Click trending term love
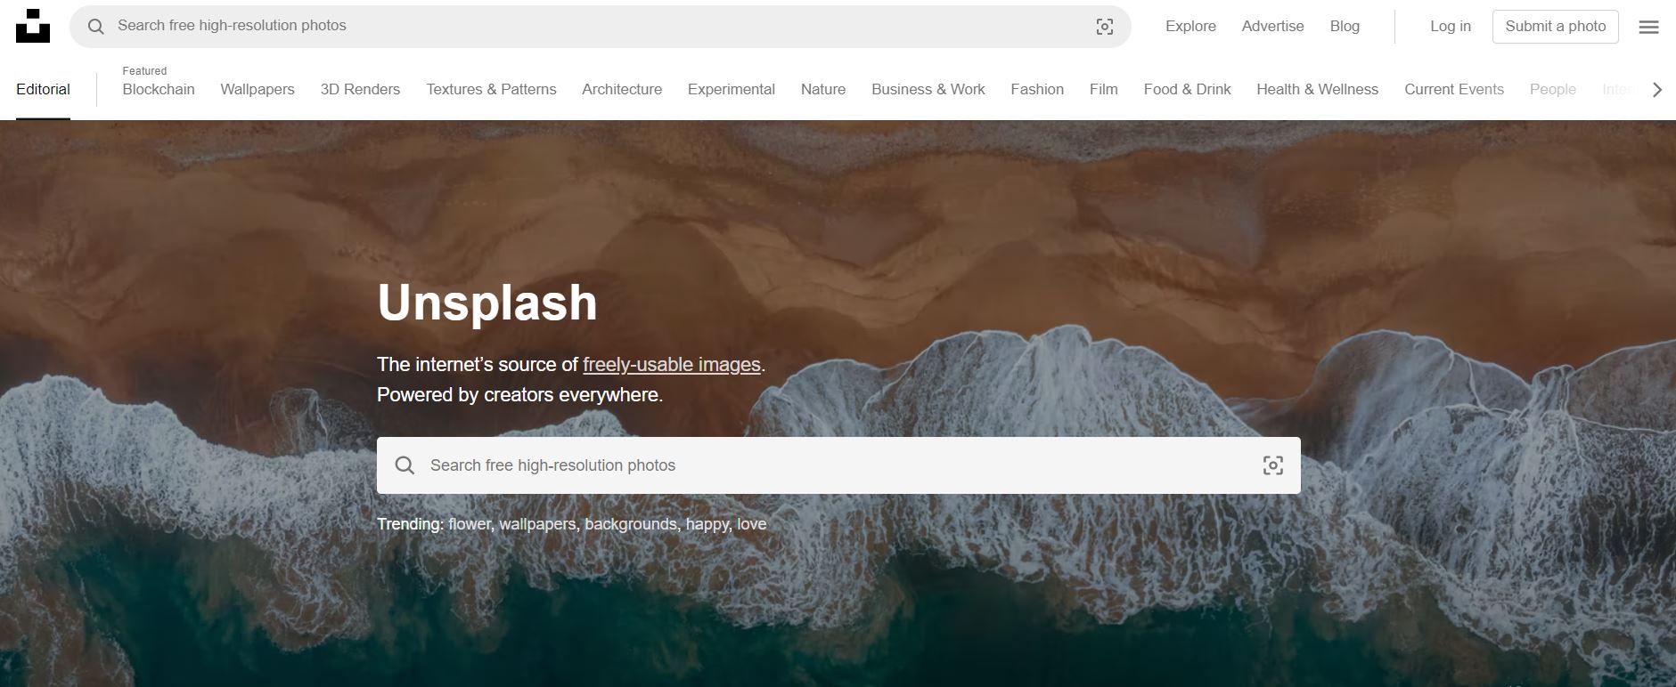The width and height of the screenshot is (1676, 687). 752,524
